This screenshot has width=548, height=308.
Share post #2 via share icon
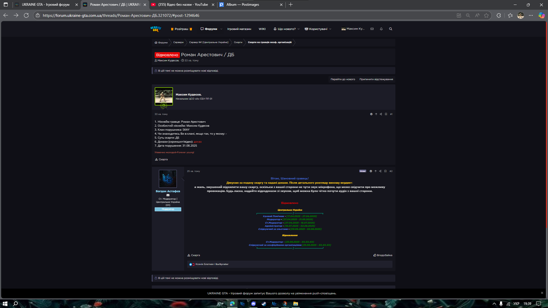381,171
